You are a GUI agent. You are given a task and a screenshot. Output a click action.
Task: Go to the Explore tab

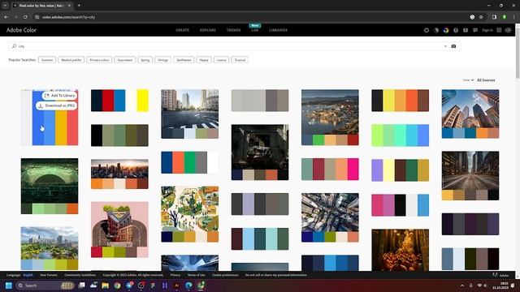point(208,30)
